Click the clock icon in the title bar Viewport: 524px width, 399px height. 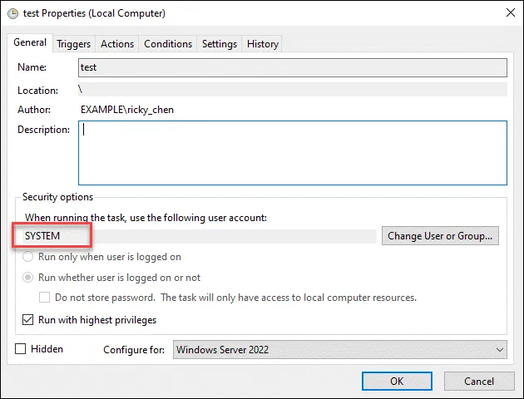pos(12,13)
